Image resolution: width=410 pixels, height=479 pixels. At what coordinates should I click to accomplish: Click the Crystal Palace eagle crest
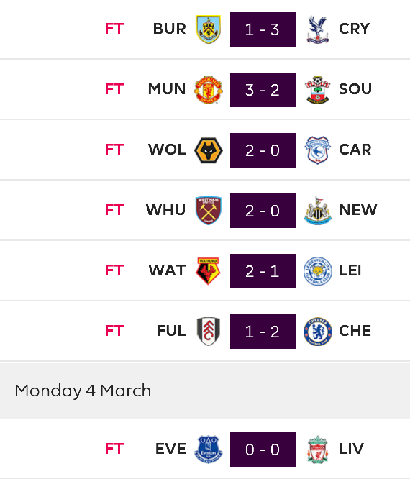[x=318, y=29]
